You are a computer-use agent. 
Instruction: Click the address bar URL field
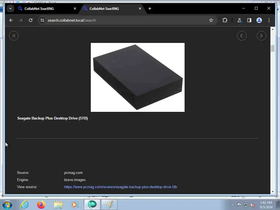(127, 20)
